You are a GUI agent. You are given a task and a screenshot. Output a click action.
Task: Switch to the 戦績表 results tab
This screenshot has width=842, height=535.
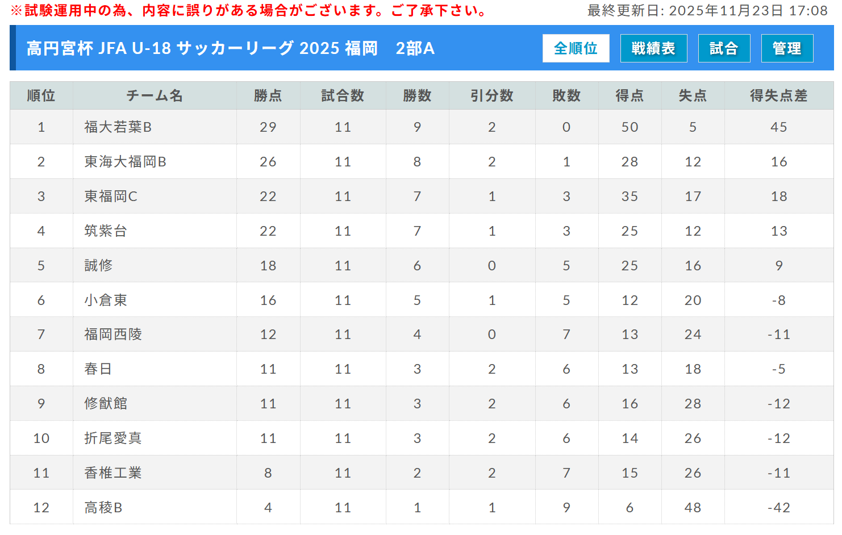(x=653, y=48)
